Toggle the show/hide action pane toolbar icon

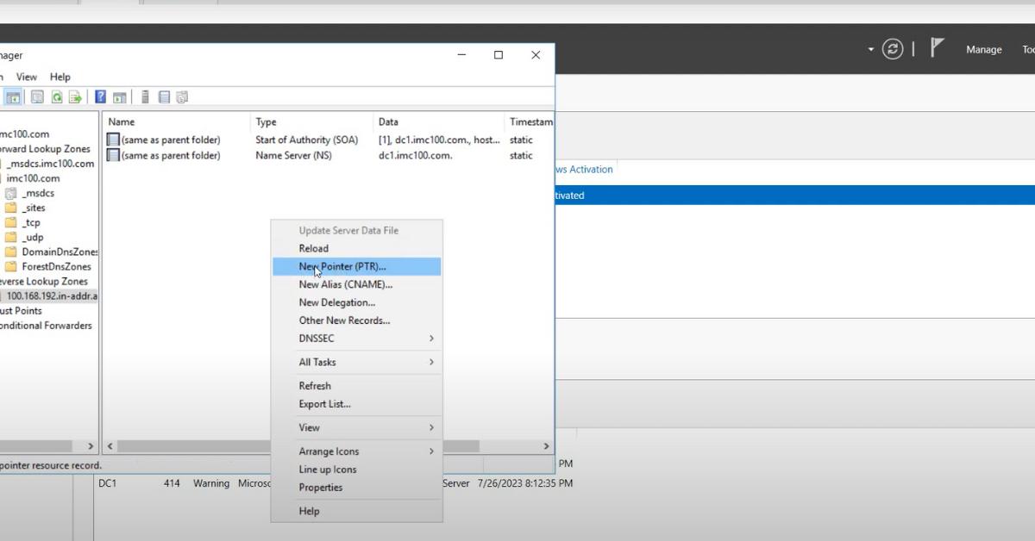click(120, 97)
